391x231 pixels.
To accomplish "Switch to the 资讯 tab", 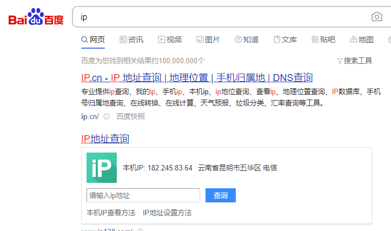I will pyautogui.click(x=131, y=39).
